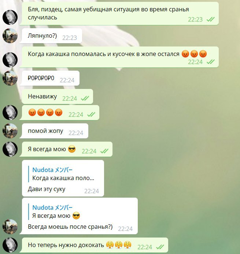Click the sunglasses emoji in 'Я всегда мою'

coord(72,149)
